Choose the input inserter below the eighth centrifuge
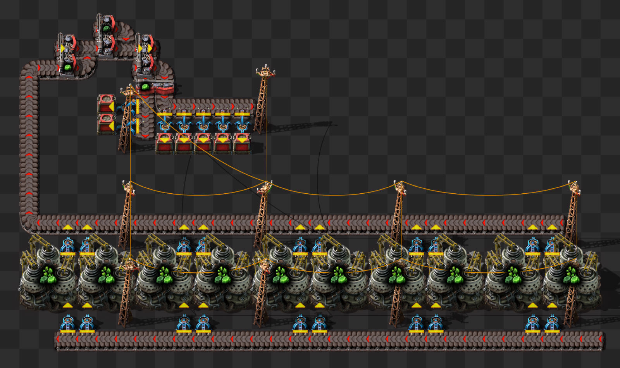Image resolution: width=620 pixels, height=368 pixels. (436, 324)
